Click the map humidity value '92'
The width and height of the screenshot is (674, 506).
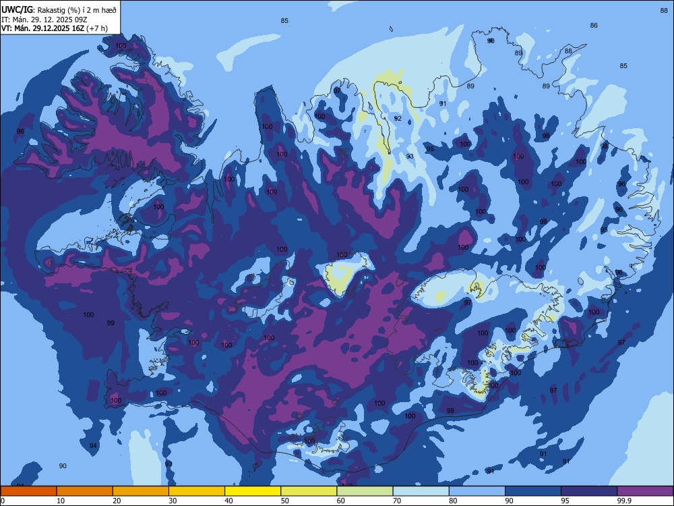(x=398, y=118)
